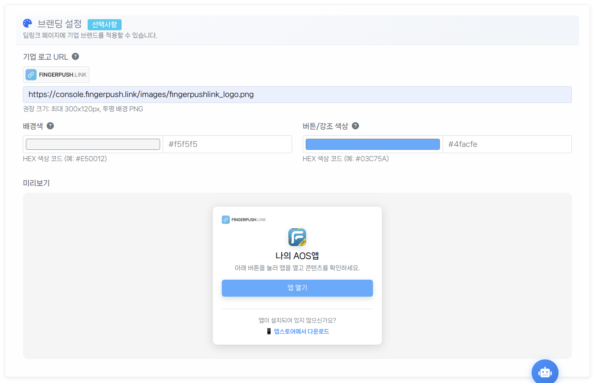Viewport: 597px width, 383px height.
Task: Click the 브랜딩 설정 section heading
Action: [60, 24]
